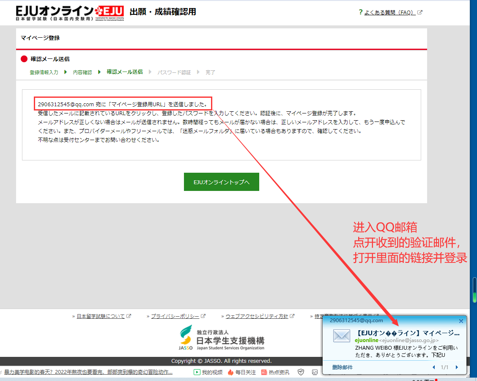Click the Copyright © JASSO footer text
477x381 pixels.
coord(222,361)
